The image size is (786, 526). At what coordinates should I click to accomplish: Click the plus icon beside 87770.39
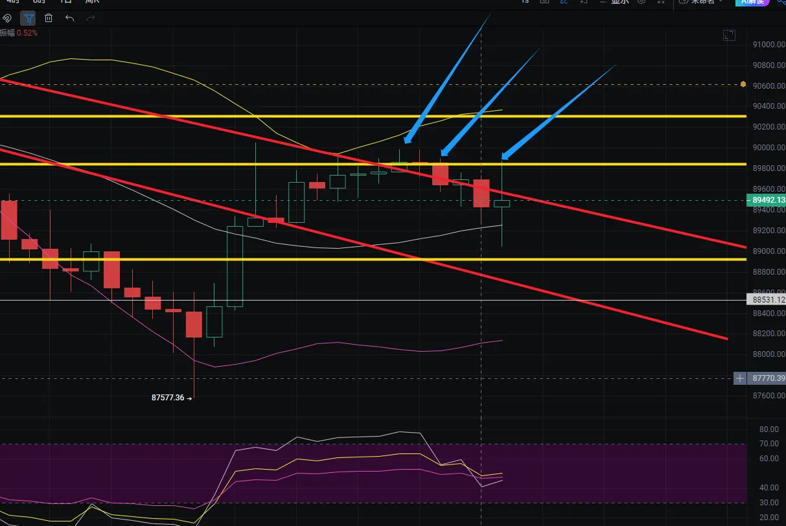(740, 378)
